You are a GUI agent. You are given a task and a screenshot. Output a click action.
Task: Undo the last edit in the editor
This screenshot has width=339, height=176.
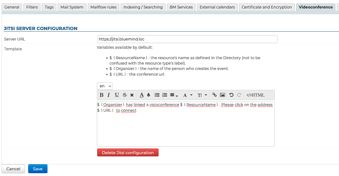[231, 95]
